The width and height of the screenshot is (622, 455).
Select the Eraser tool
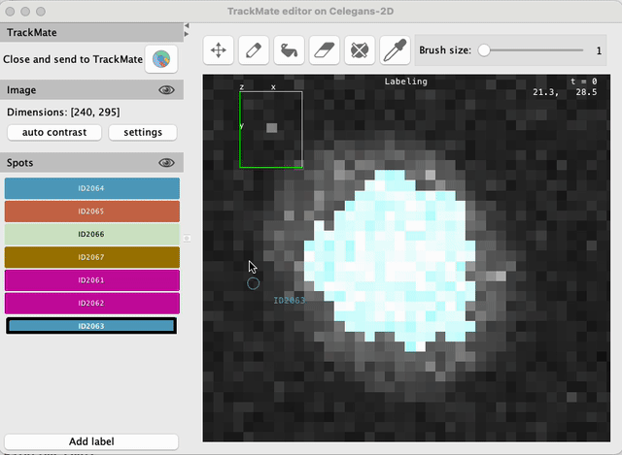pyautogui.click(x=325, y=50)
